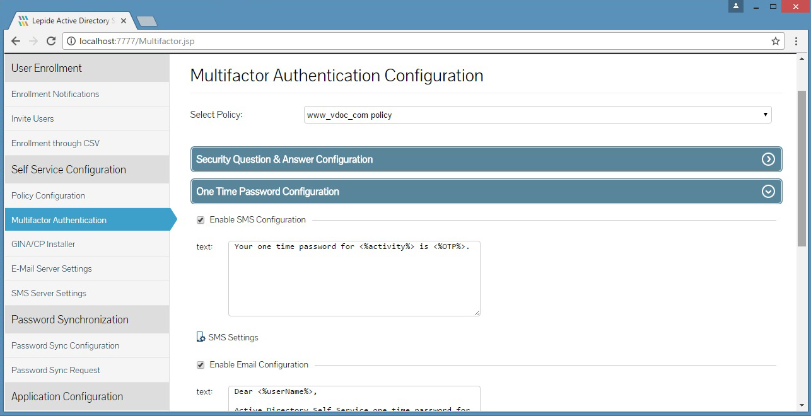Click the Chrome user profile icon
The height and width of the screenshot is (416, 811).
coord(735,6)
